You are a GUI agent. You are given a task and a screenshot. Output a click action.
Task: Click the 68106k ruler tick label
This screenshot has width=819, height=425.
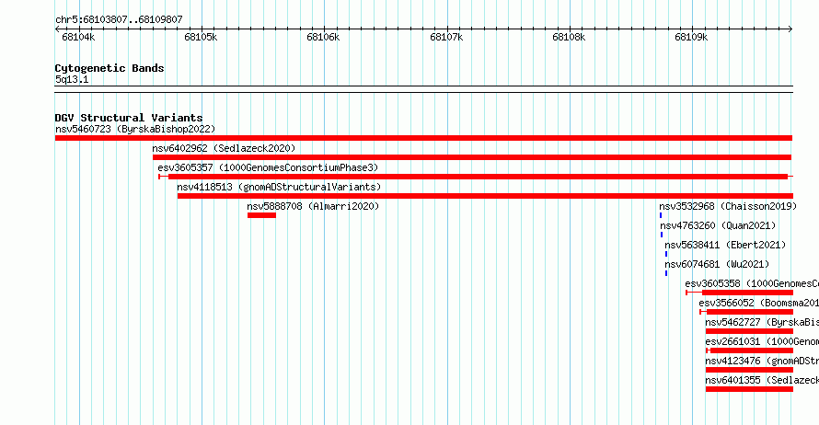[x=323, y=37]
